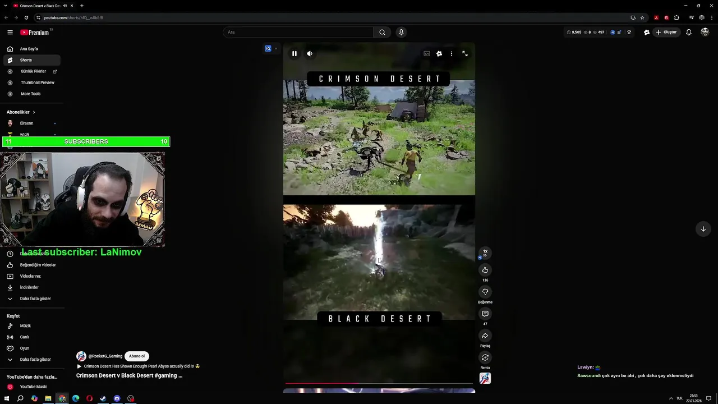
Task: Seek on the Short's red progress bar
Action: (x=379, y=383)
